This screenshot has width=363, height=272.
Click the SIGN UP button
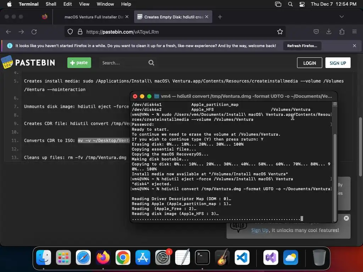(x=338, y=63)
